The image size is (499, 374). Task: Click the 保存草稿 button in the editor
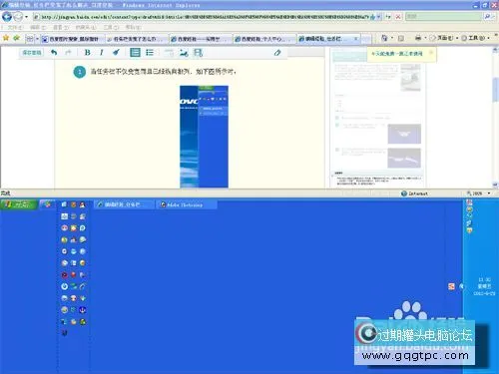point(32,53)
